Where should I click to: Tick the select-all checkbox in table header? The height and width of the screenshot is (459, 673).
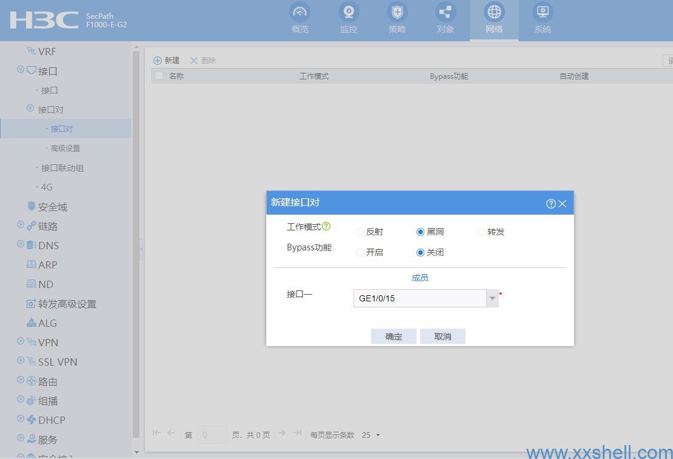pyautogui.click(x=159, y=76)
